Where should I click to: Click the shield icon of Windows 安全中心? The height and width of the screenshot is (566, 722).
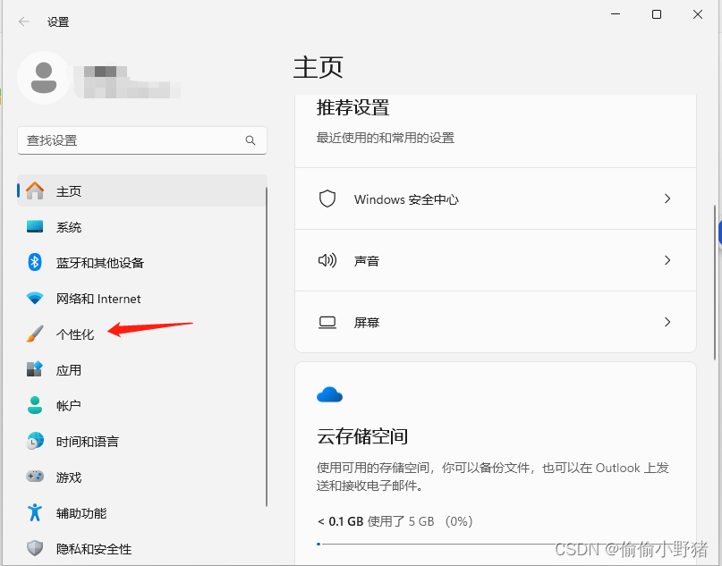point(327,199)
